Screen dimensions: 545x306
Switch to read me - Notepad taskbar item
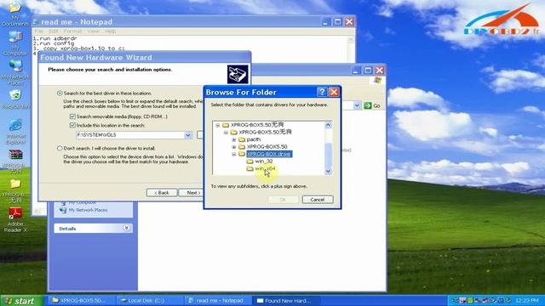point(218,300)
